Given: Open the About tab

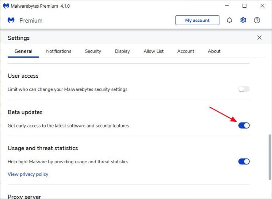Looking at the screenshot, I should tap(214, 51).
